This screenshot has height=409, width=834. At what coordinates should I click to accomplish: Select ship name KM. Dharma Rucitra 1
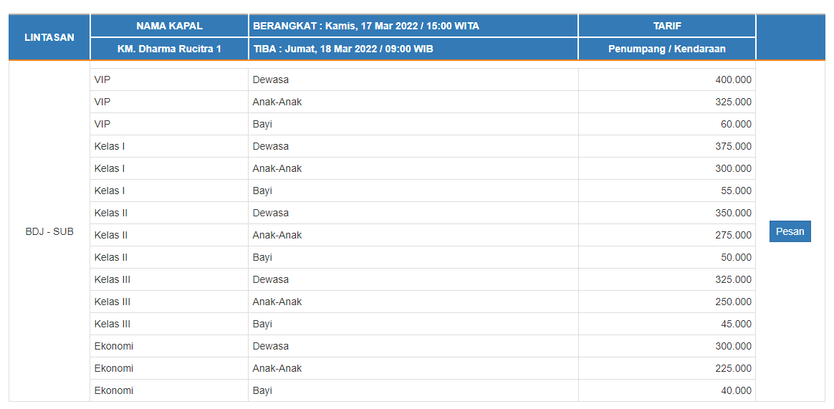point(169,49)
